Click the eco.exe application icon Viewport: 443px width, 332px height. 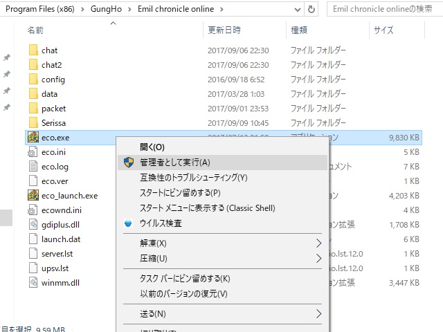[x=33, y=137]
